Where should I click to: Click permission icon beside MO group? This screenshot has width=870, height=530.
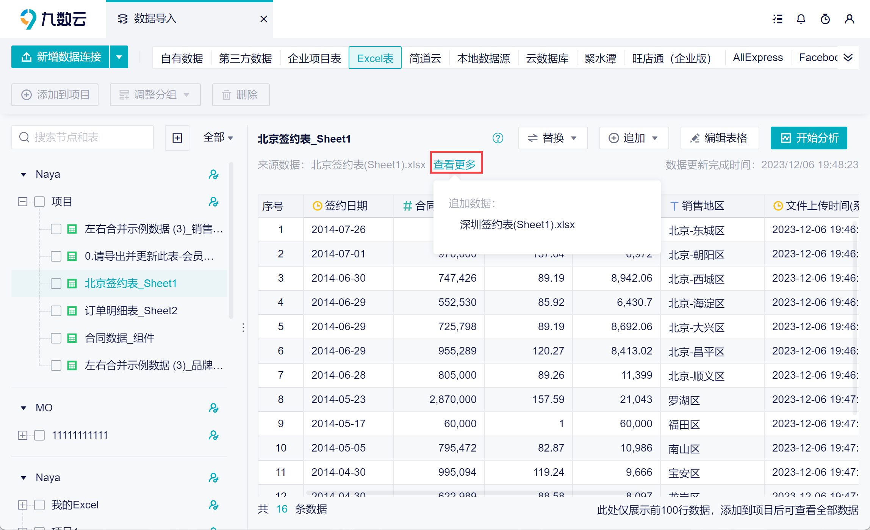[214, 408]
